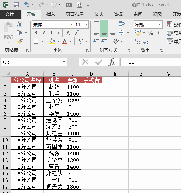Select the Format Painter brush
Screen dimensions: 181x193
pyautogui.click(x=20, y=41)
